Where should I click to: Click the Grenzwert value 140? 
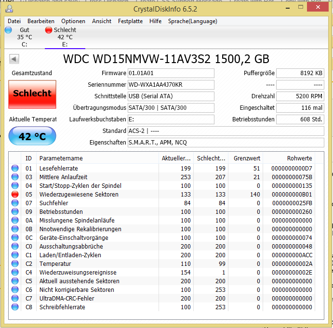[255, 194]
